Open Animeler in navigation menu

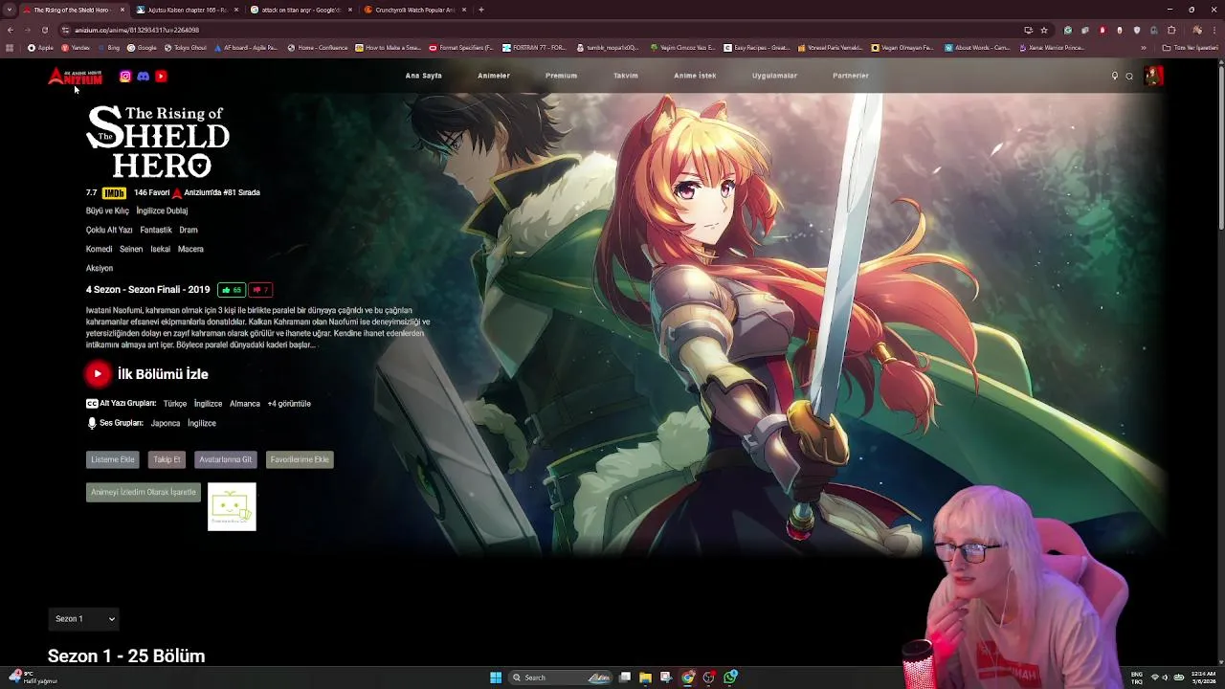click(494, 76)
